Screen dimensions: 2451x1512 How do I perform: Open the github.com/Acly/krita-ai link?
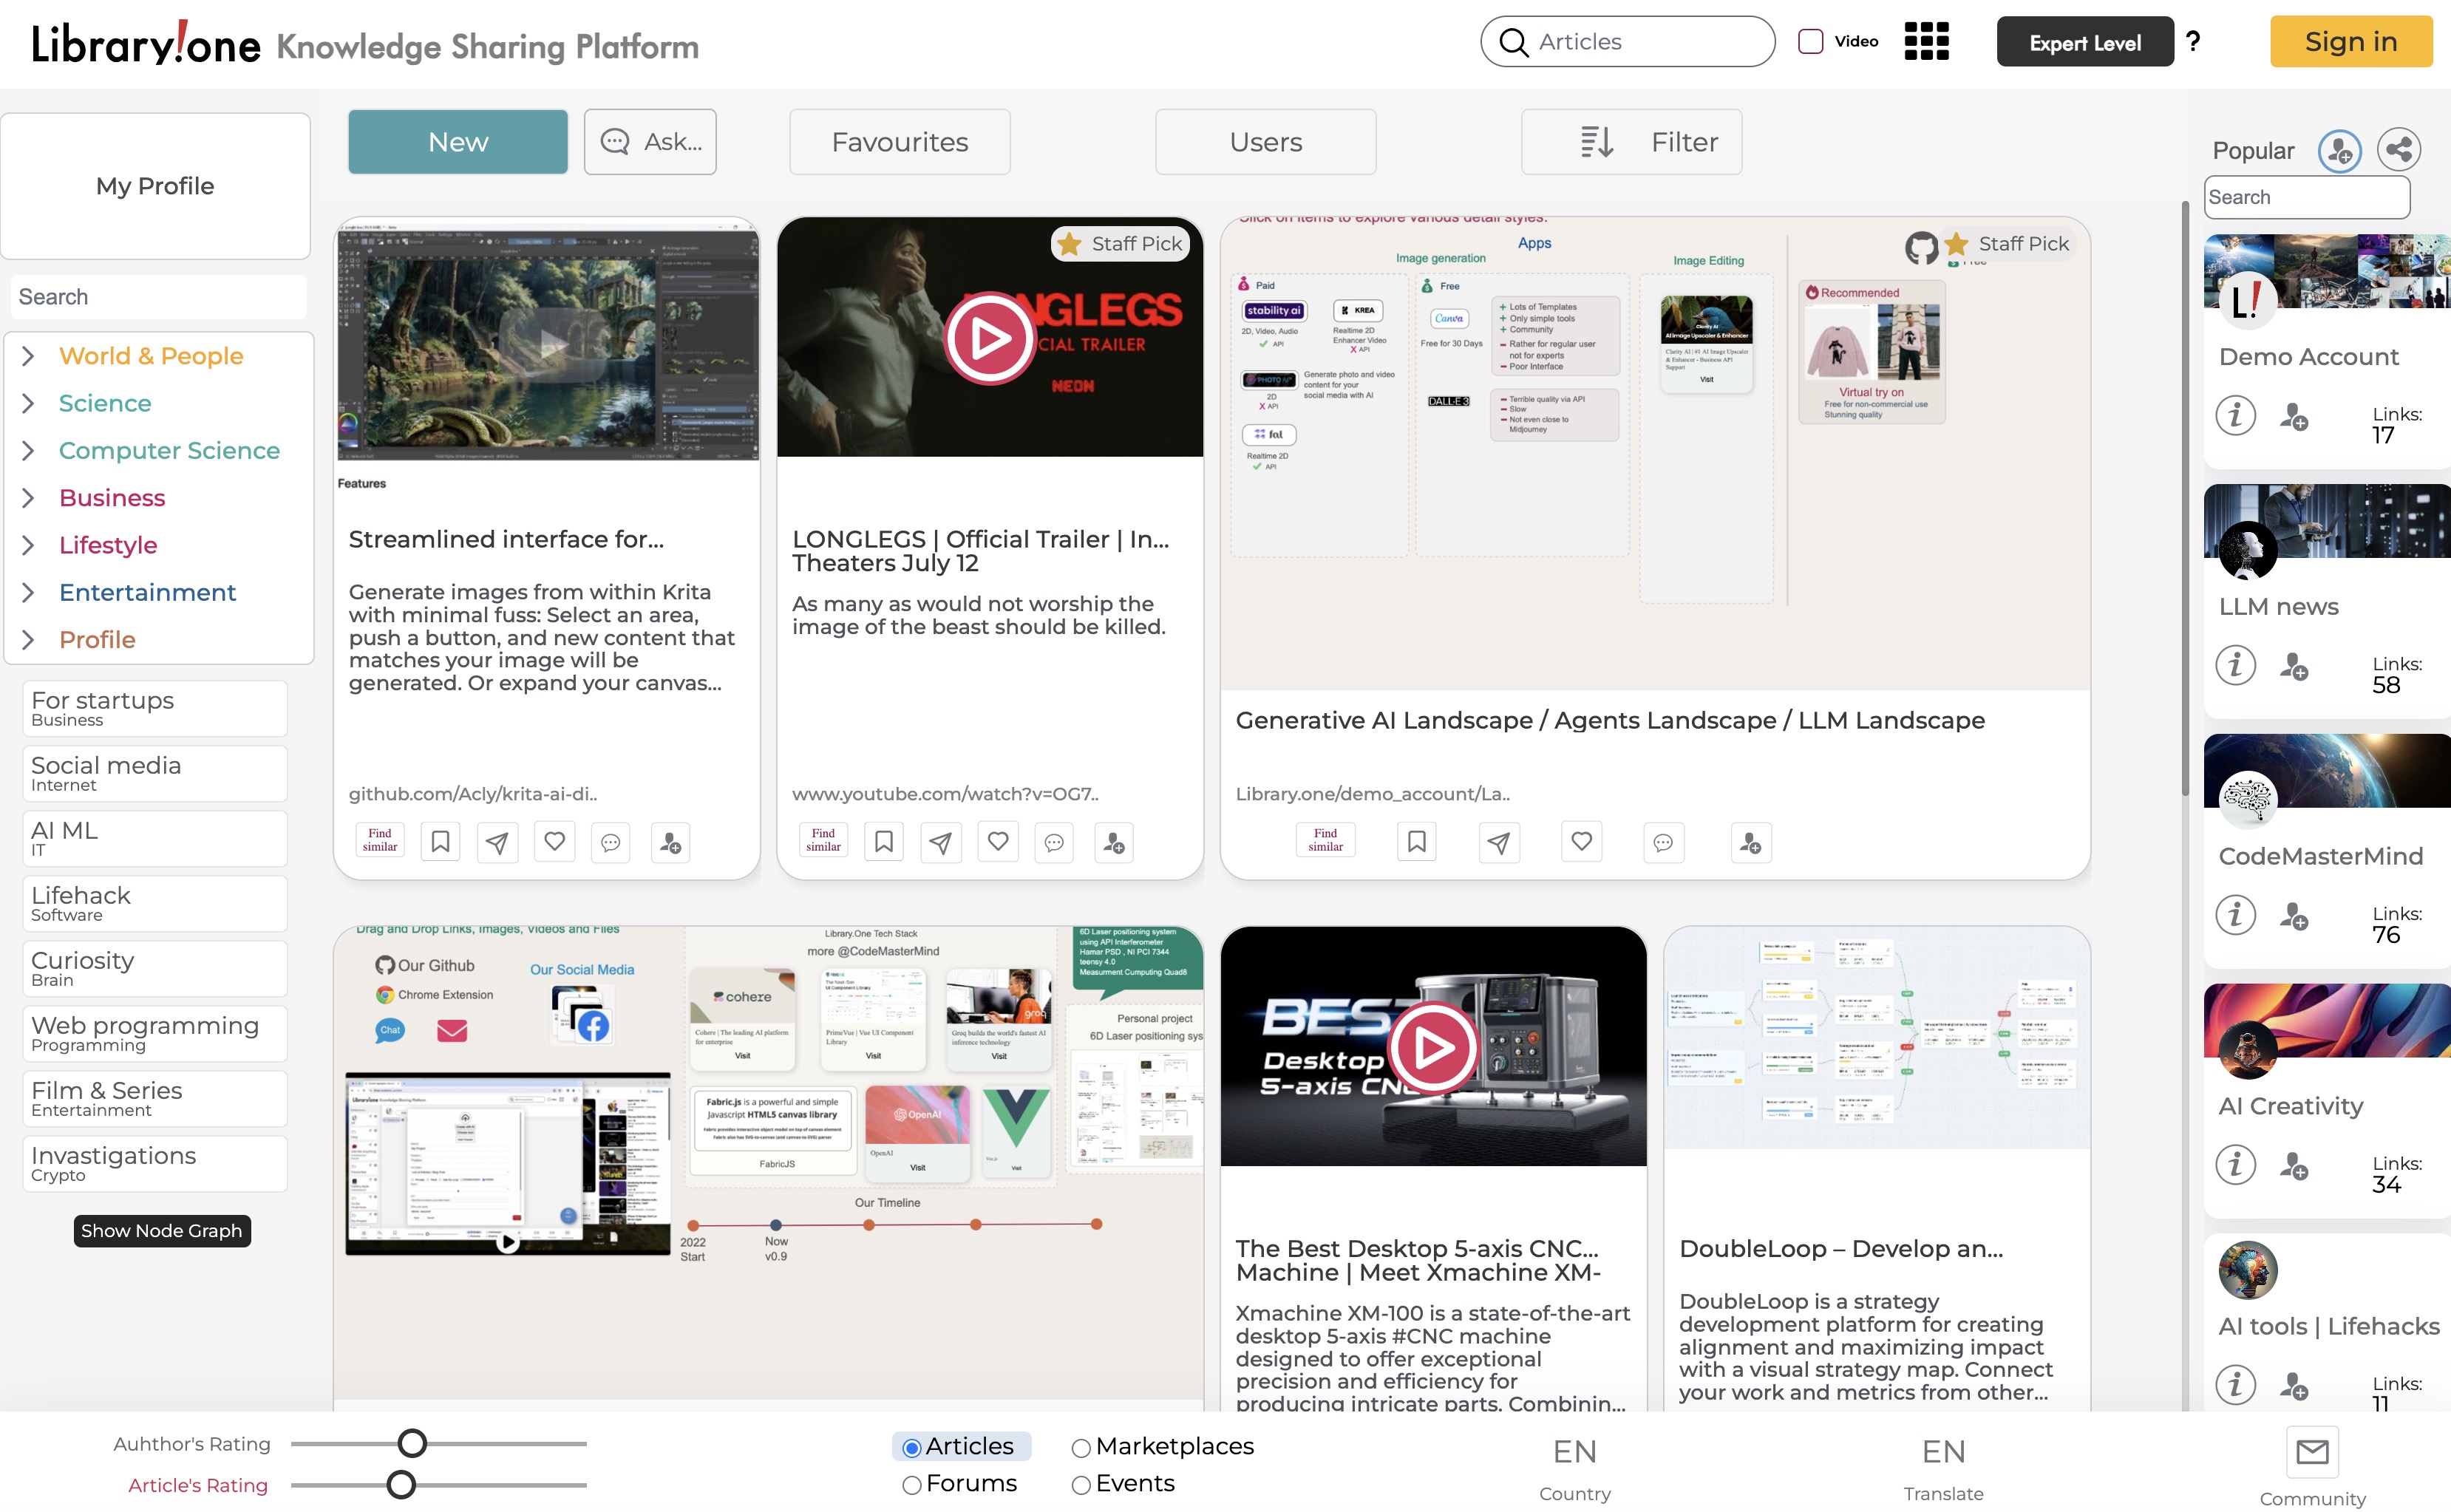coord(472,793)
